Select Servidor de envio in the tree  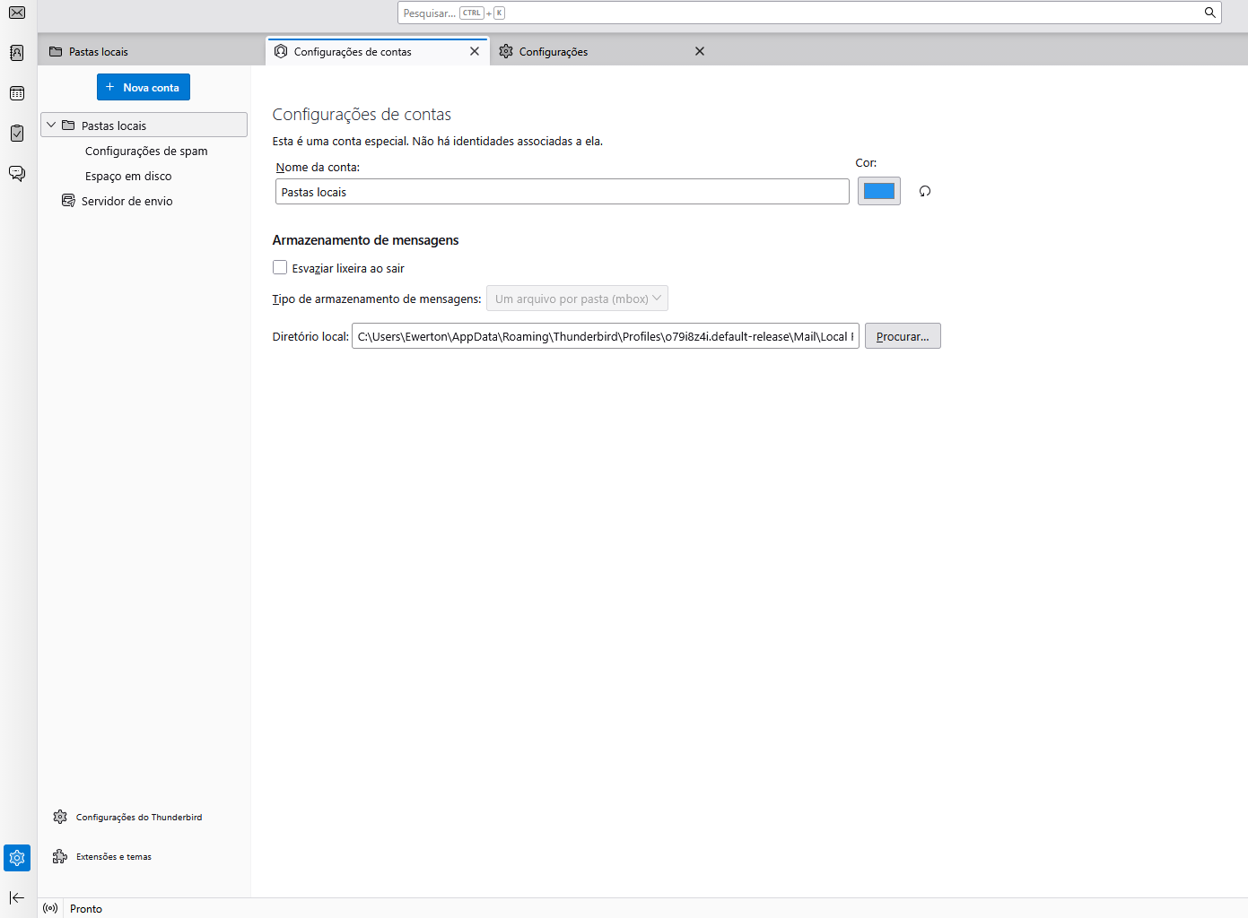127,201
